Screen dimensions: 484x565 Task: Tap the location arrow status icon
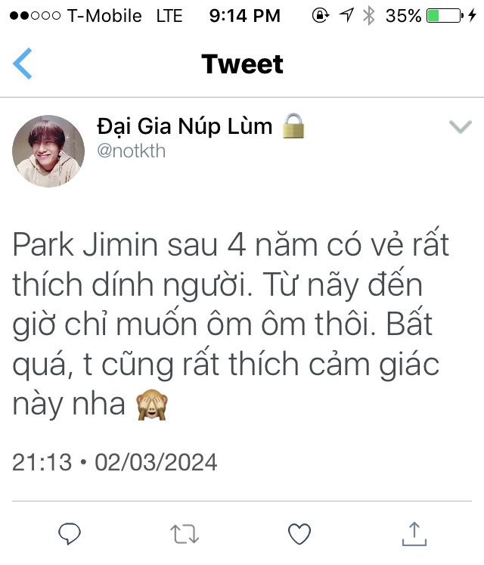[346, 15]
